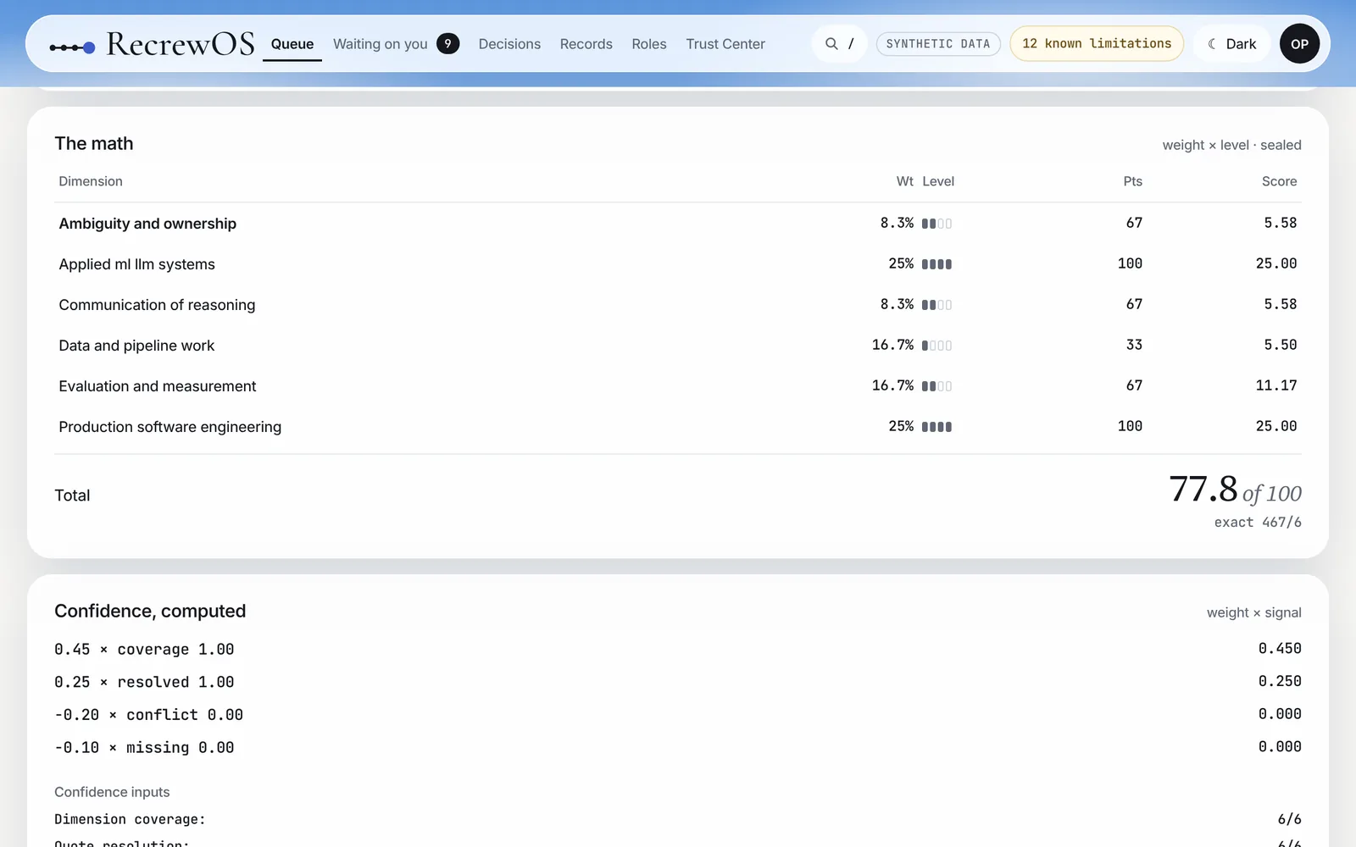The image size is (1356, 847).
Task: Open Trust Center
Action: point(725,44)
